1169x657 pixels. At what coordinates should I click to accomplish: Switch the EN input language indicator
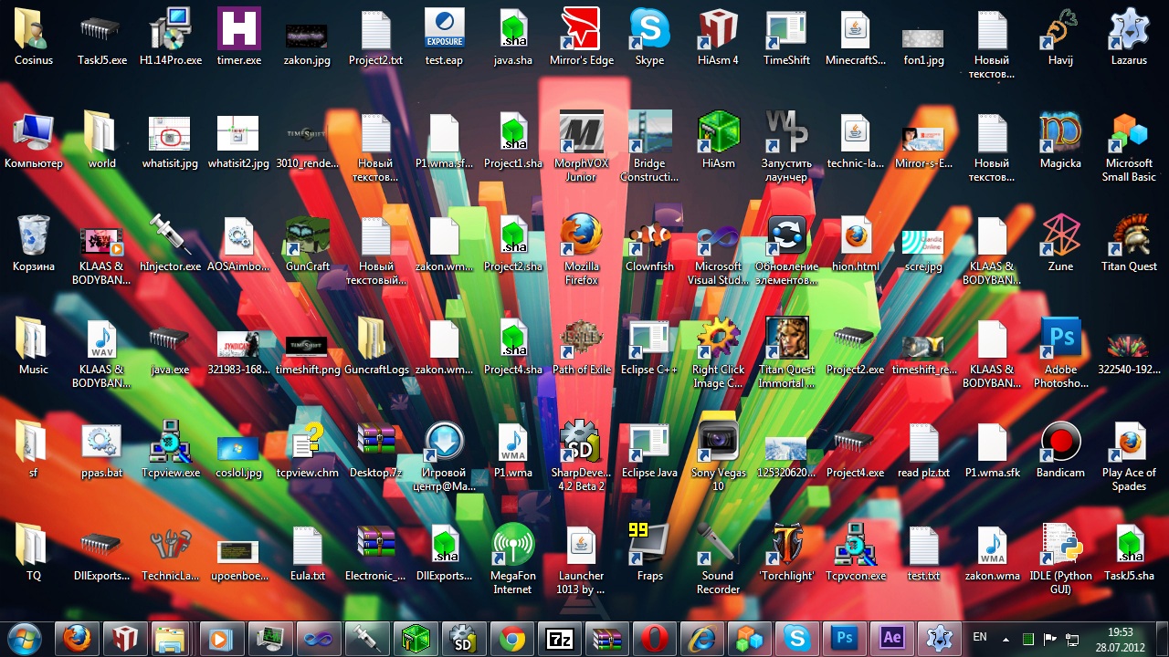click(x=979, y=637)
